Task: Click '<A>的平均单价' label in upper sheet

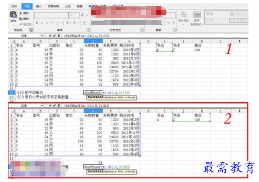Action: tap(30, 93)
